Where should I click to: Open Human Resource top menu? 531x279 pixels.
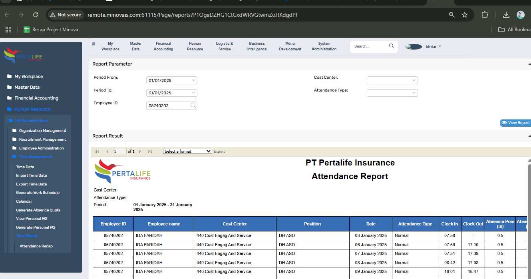195,46
